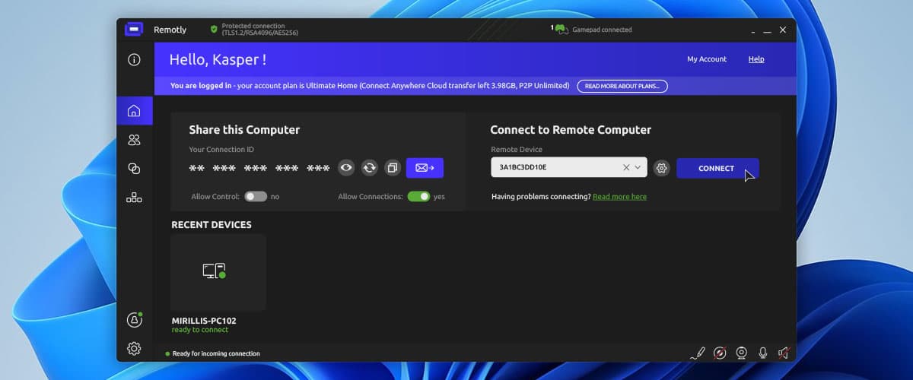Screen dimensions: 913x380
Task: Open the Help link
Action: pyautogui.click(x=756, y=59)
